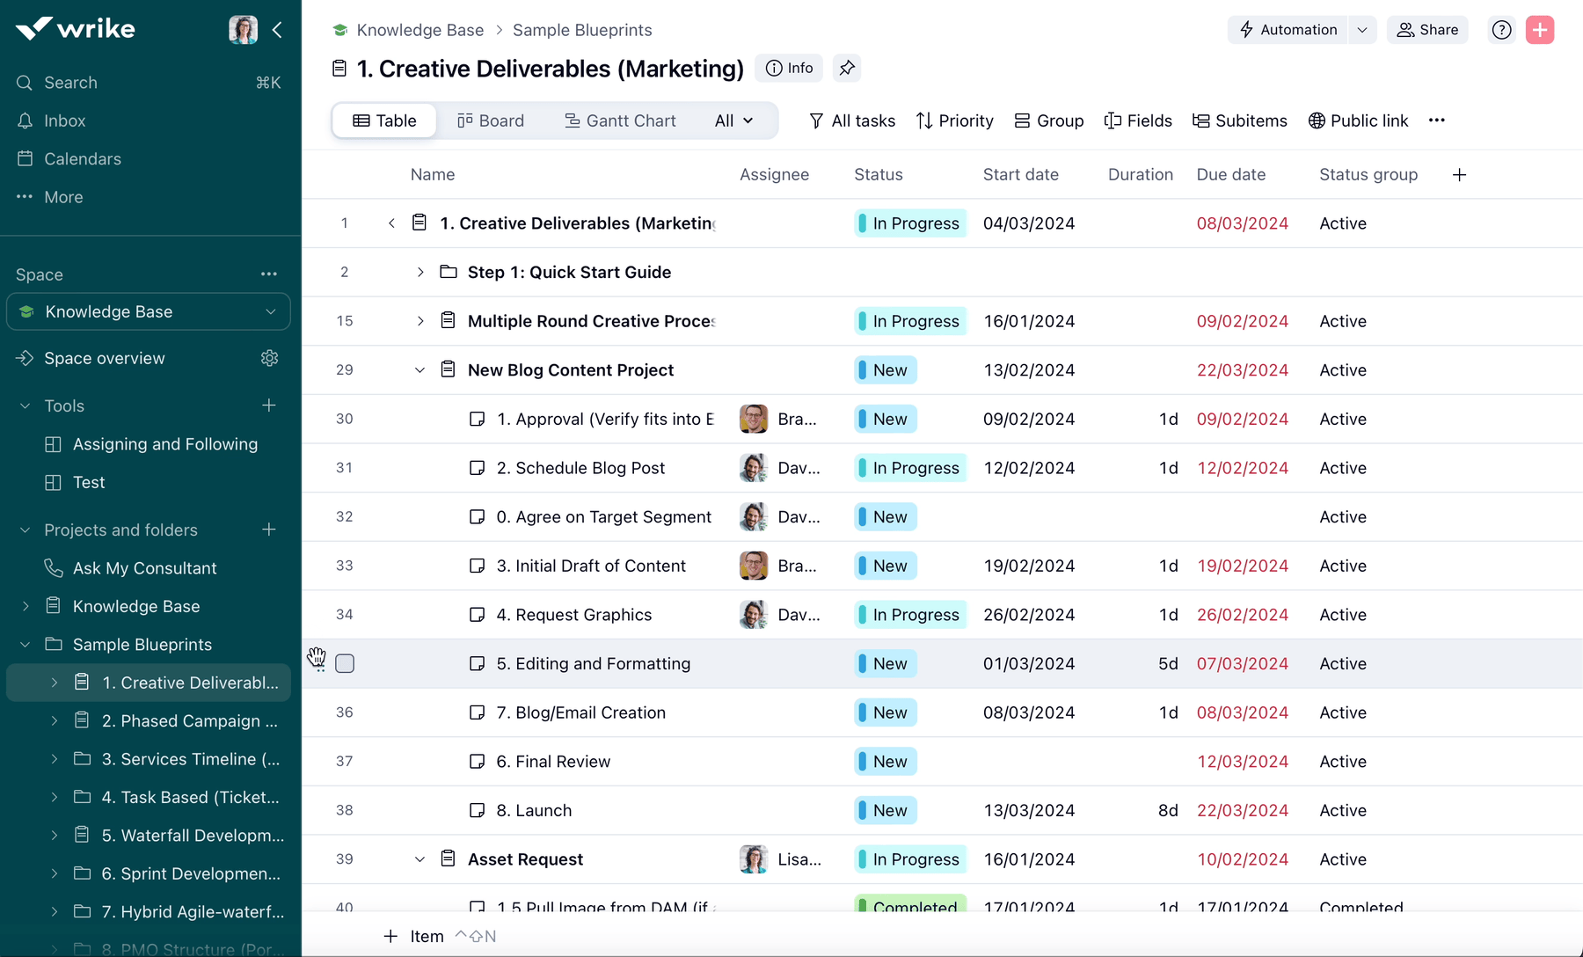
Task: Switch to the Board view
Action: tap(491, 121)
